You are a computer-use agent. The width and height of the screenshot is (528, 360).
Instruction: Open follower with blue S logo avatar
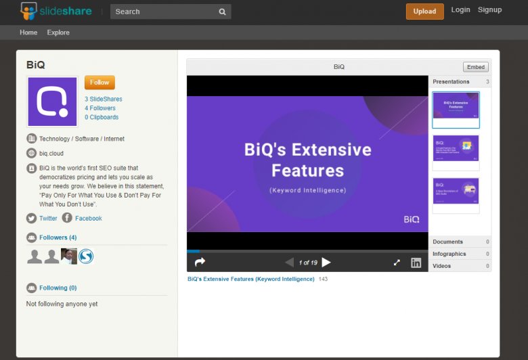[x=86, y=256]
